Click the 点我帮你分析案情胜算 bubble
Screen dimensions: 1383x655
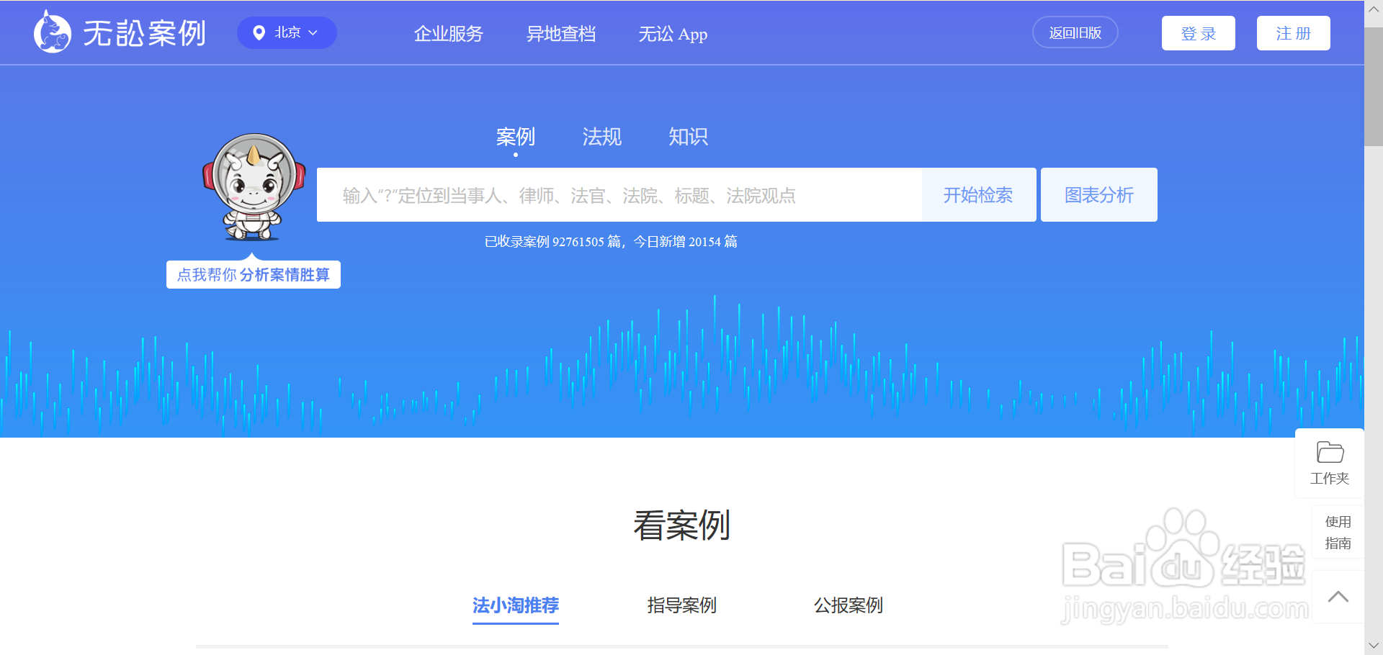(x=254, y=274)
